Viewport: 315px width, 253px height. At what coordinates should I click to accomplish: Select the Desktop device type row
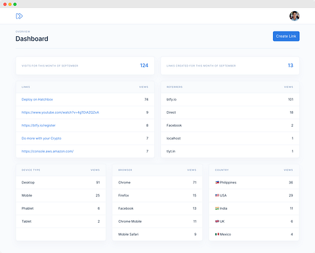pos(61,183)
